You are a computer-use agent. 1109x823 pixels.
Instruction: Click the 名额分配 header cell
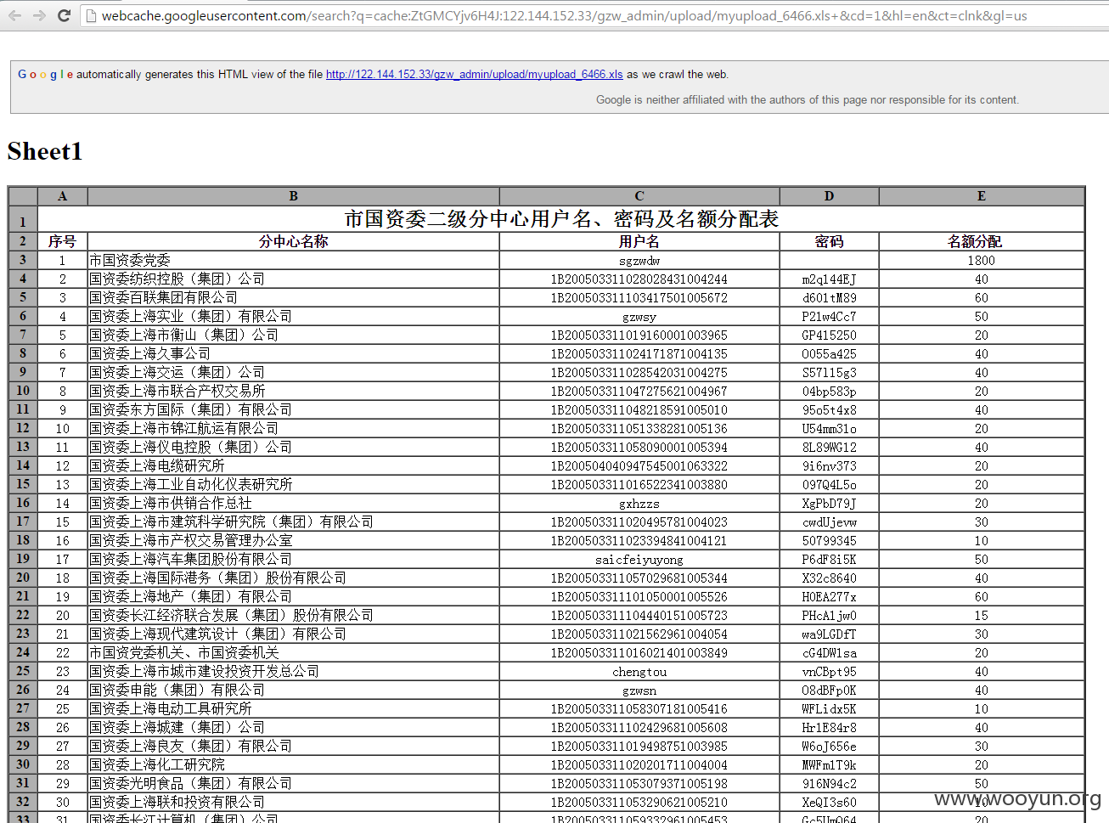pos(982,241)
